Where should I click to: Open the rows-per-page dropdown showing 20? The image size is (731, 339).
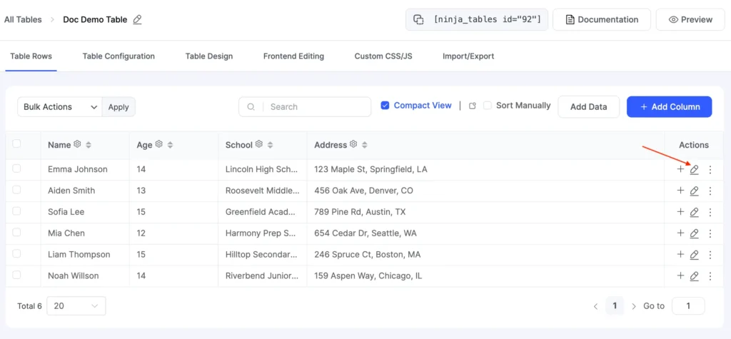tap(76, 306)
